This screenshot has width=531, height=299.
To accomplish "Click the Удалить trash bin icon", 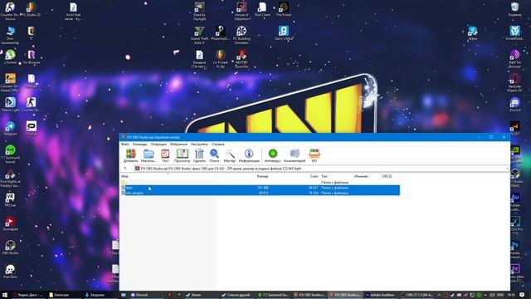I will click(x=199, y=155).
